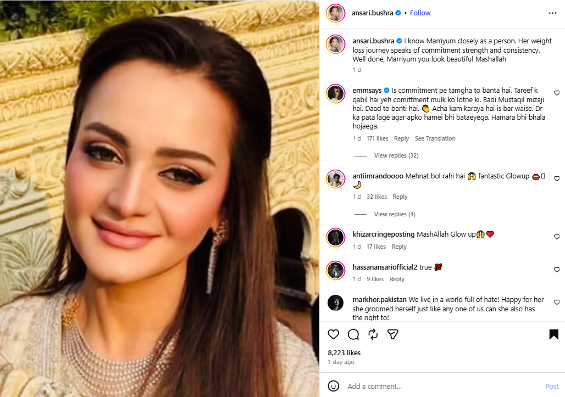
Task: Expand View replies (32)
Action: click(396, 155)
